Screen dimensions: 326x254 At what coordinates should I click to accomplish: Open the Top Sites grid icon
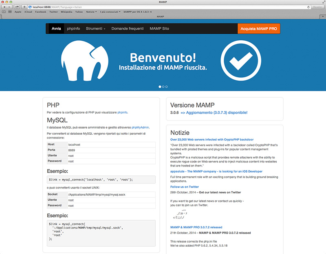pyautogui.click(x=10, y=12)
